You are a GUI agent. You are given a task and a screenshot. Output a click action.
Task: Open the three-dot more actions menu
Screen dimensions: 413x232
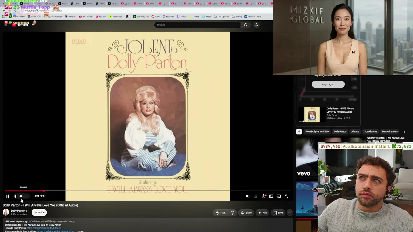tap(290, 213)
